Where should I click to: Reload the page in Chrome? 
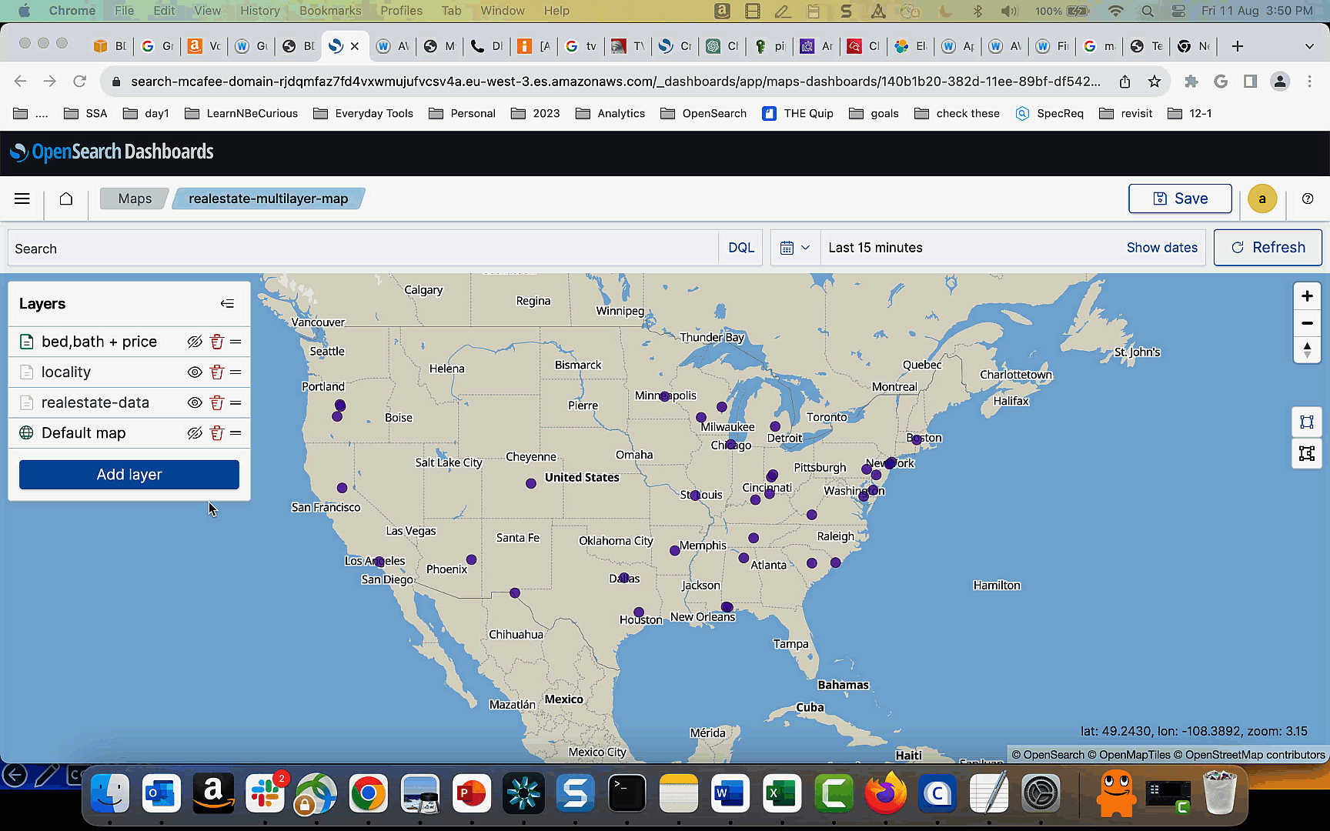(79, 82)
